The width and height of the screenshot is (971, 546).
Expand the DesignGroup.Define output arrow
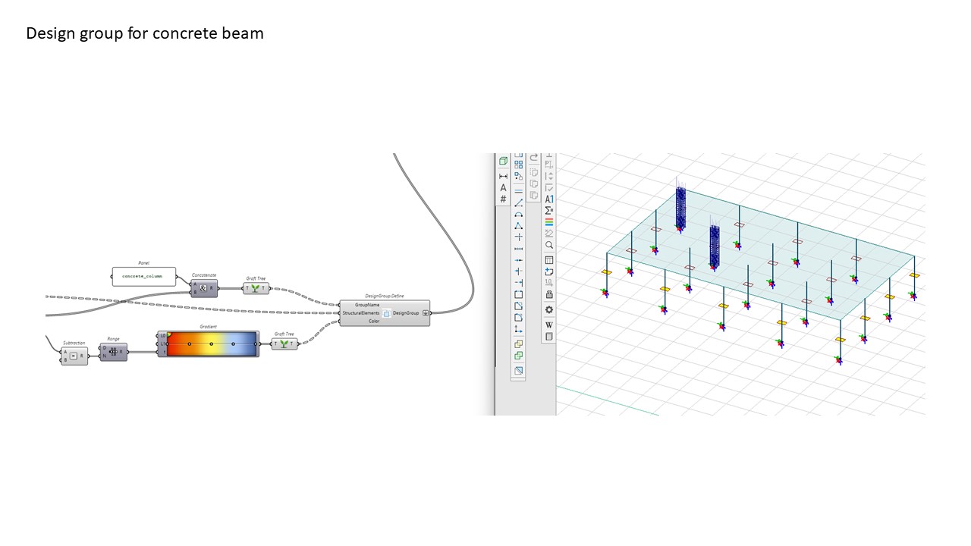(x=426, y=312)
